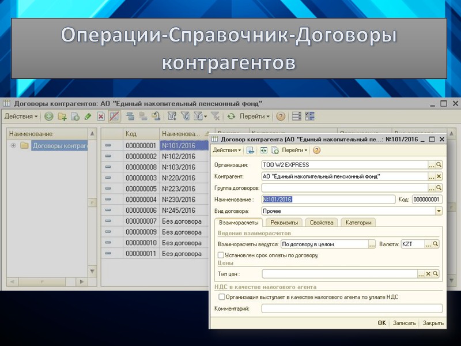
Task: Click the Help icon in the contract dialog
Action: pyautogui.click(x=316, y=151)
